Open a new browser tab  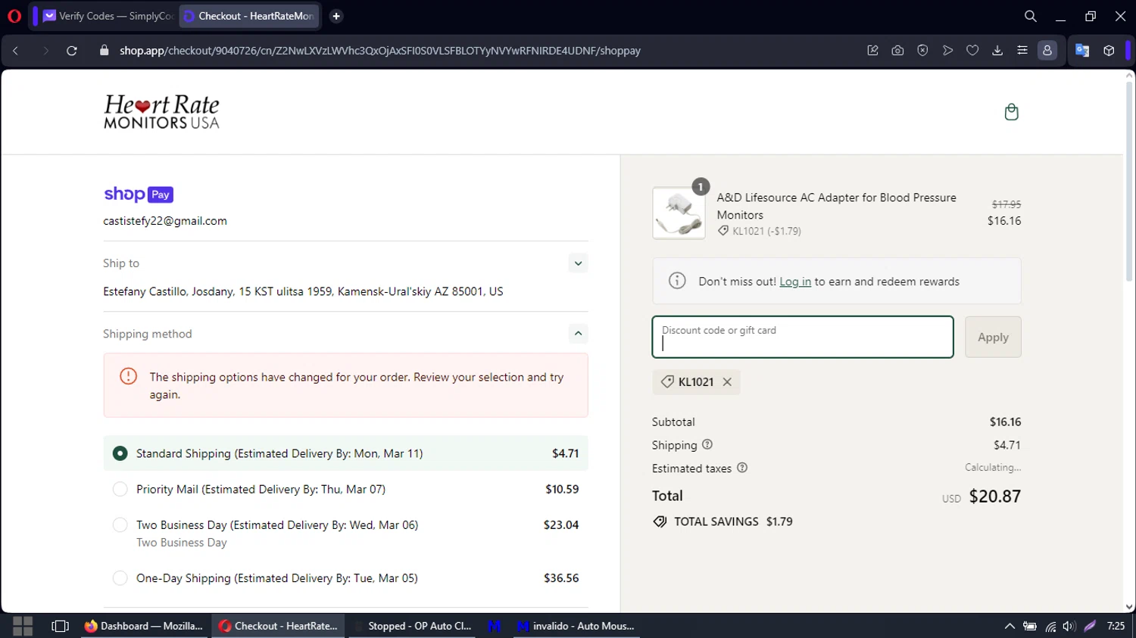[336, 16]
